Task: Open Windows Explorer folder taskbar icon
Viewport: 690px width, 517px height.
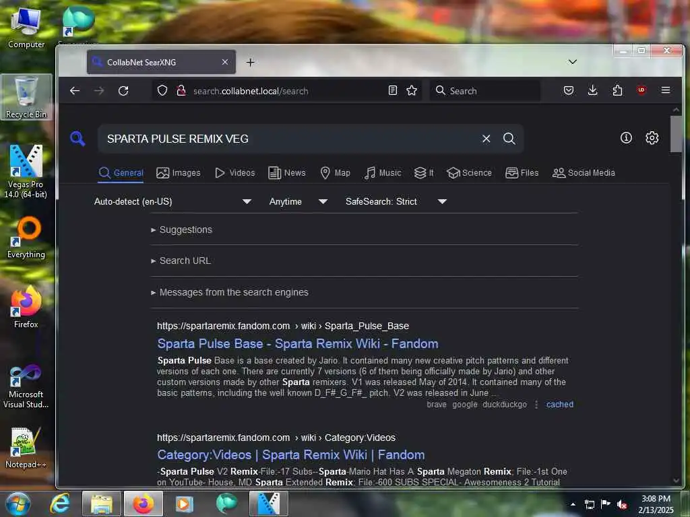Action: pos(102,504)
